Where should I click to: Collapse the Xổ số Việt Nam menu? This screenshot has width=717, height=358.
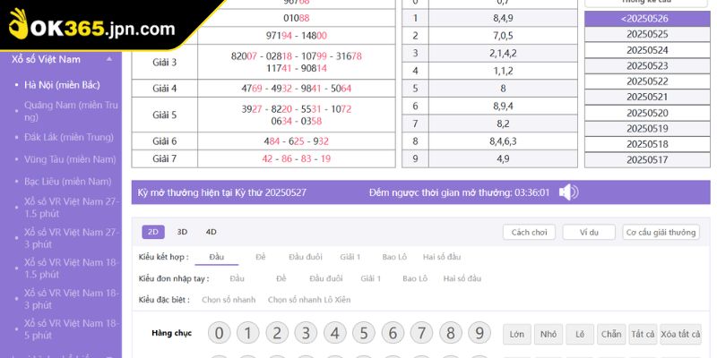click(x=109, y=59)
